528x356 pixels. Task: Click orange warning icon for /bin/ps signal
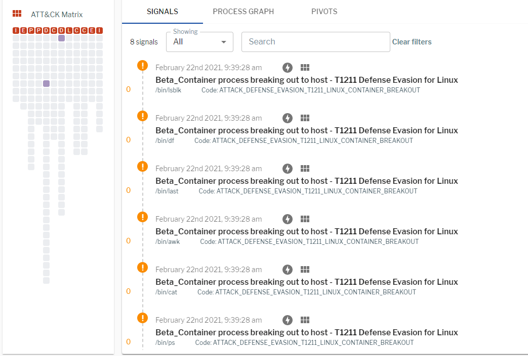click(x=143, y=318)
